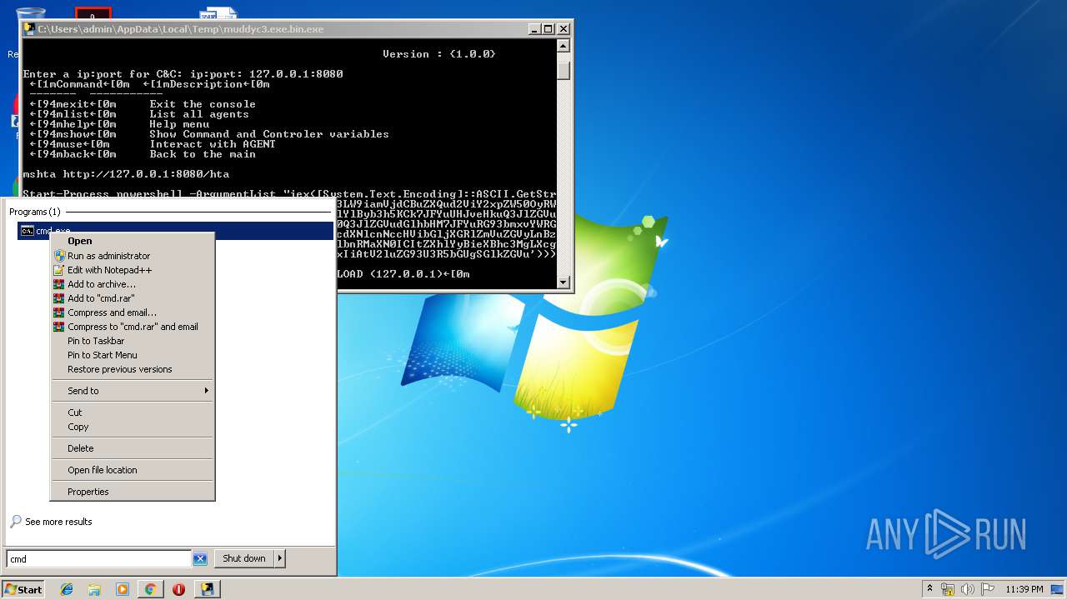The image size is (1067, 600).
Task: Select Cut in context menu
Action: (133, 412)
